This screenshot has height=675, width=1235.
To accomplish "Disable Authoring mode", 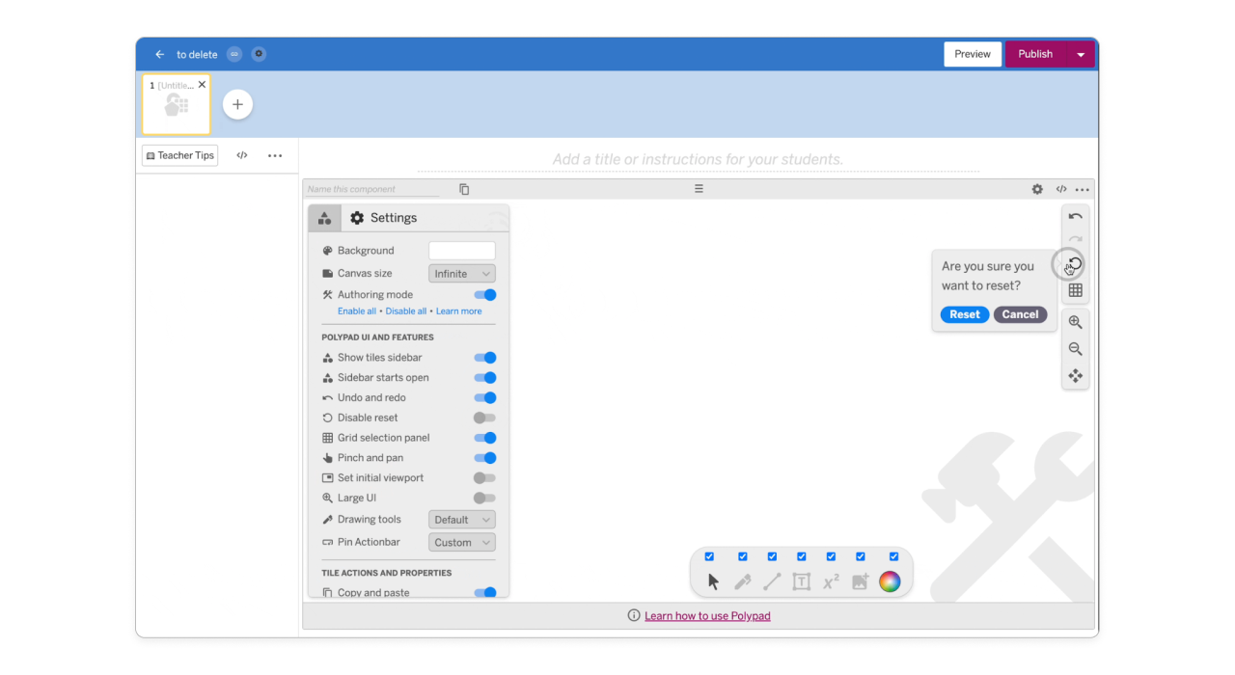I will click(484, 294).
